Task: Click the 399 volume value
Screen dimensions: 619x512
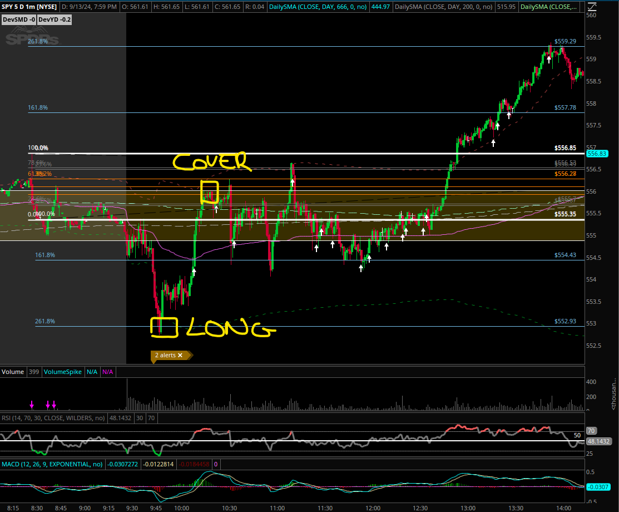Action: 34,372
